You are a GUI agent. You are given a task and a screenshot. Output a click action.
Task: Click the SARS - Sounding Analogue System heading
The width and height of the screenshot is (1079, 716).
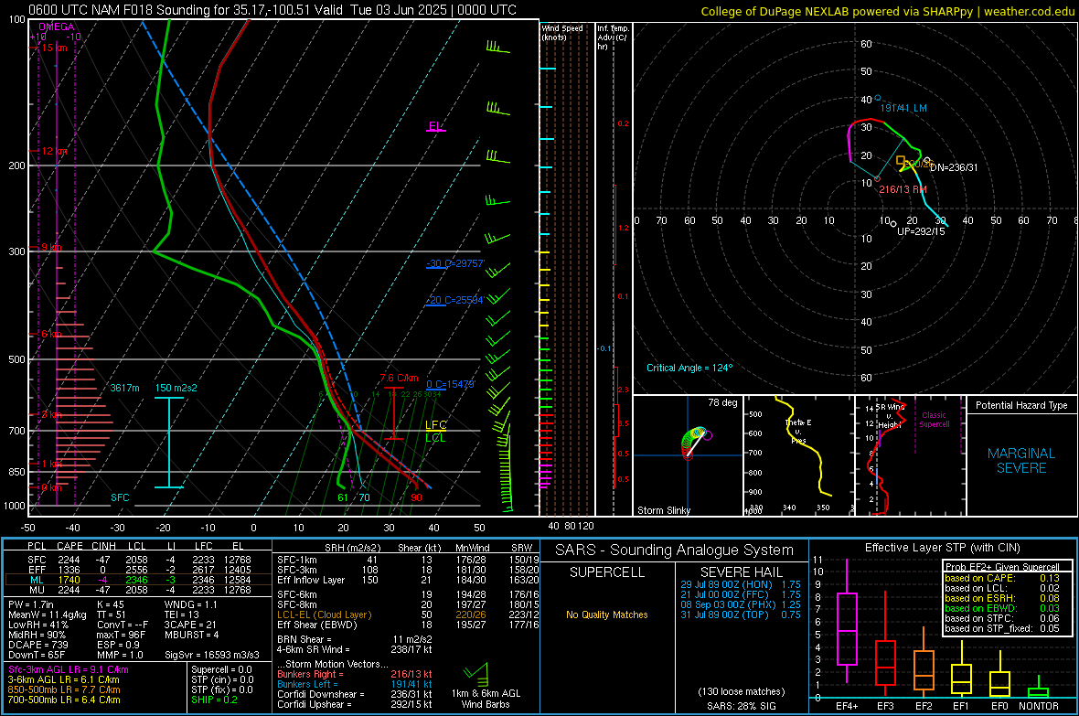tap(675, 550)
